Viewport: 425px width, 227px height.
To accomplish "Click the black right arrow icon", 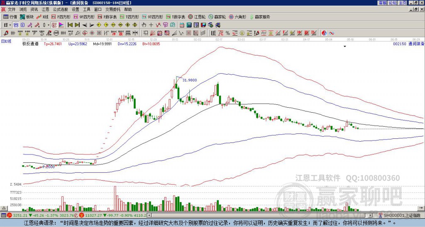I will (x=92, y=25).
